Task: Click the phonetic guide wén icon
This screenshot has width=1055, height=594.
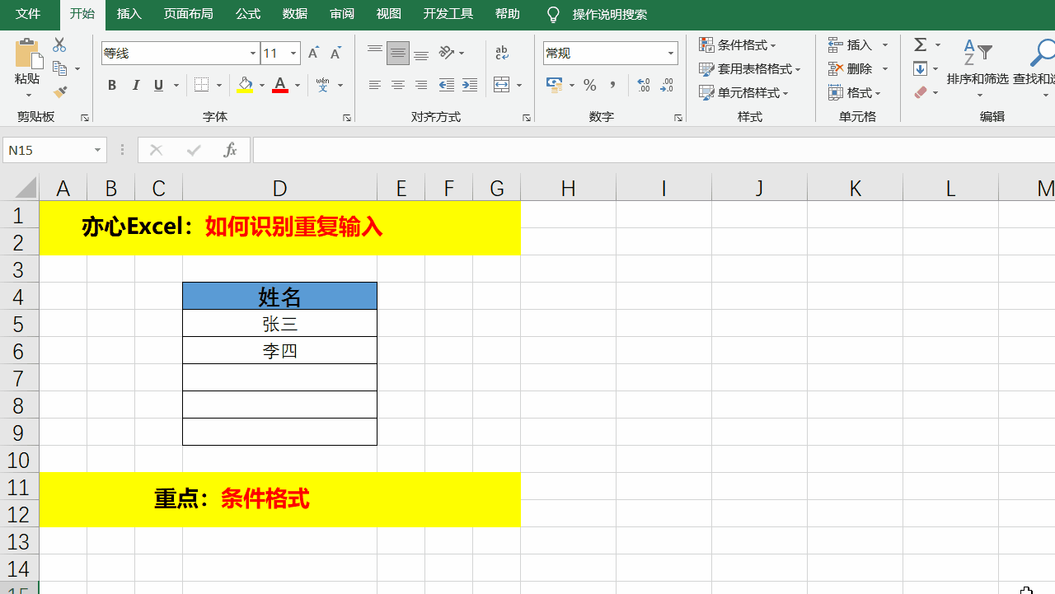Action: coord(322,85)
